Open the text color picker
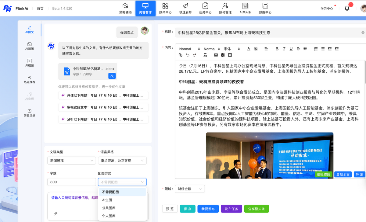366x222 pixels. pos(249,49)
